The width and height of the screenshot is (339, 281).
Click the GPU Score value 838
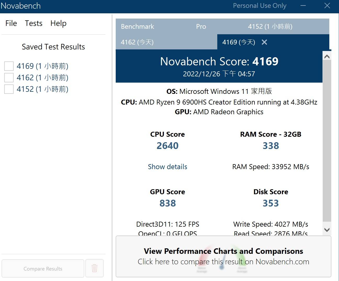(x=168, y=203)
